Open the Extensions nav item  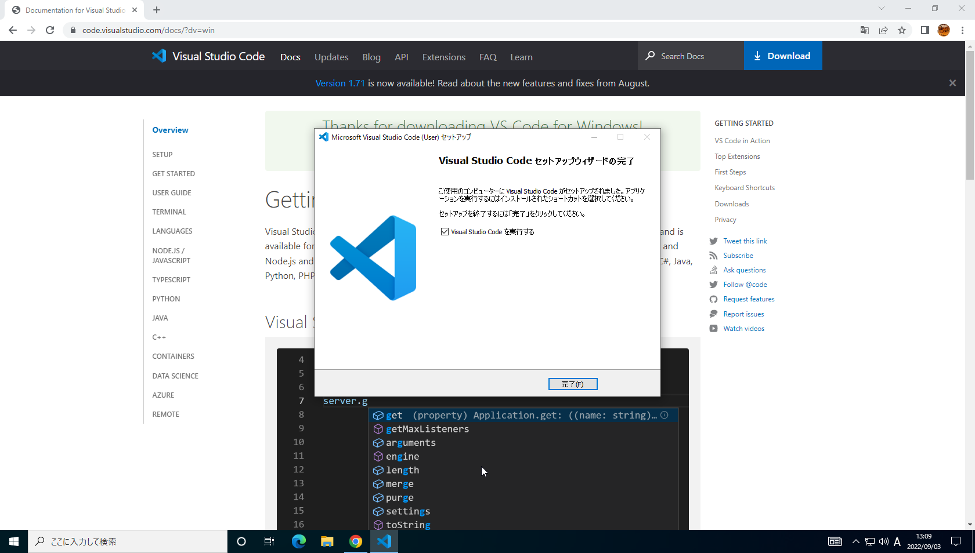(x=444, y=57)
